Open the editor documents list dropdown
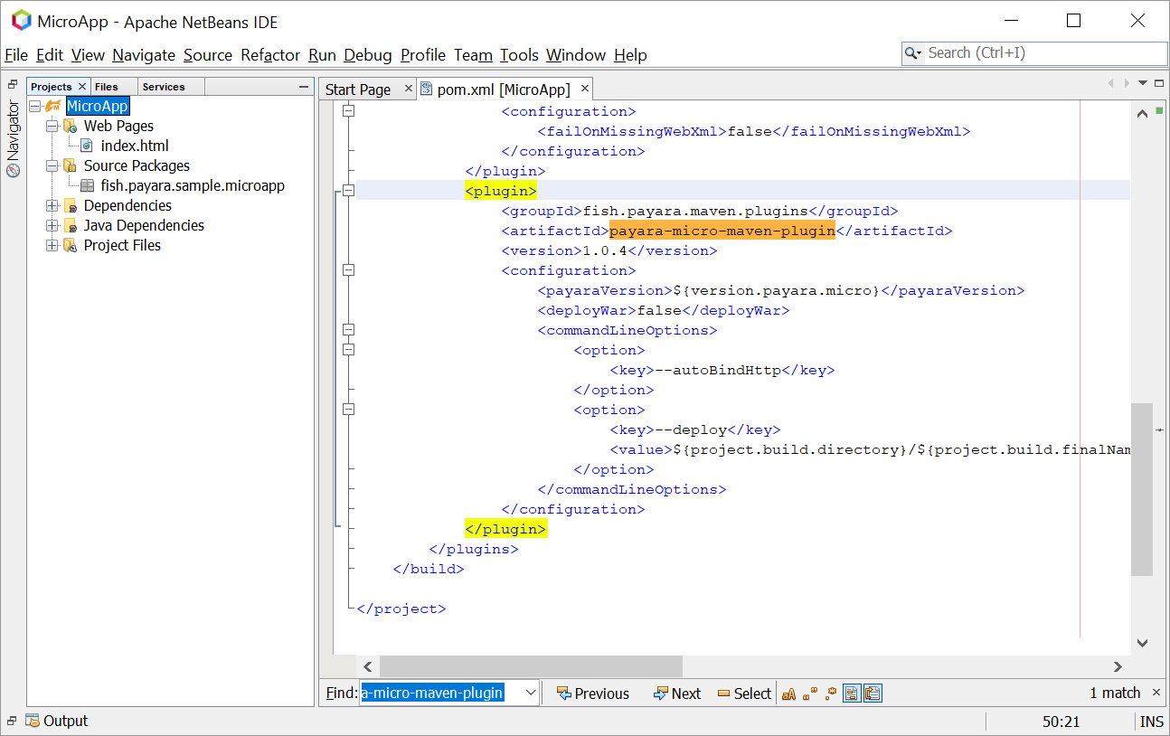 pyautogui.click(x=1143, y=83)
